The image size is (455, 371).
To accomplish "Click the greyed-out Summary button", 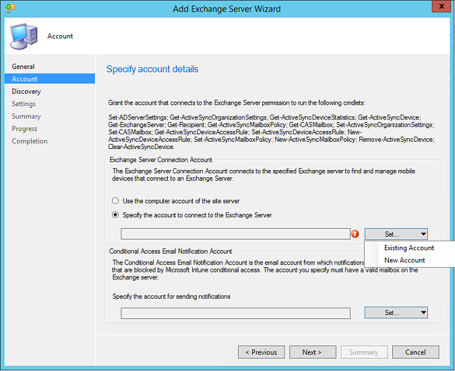I will [x=364, y=352].
